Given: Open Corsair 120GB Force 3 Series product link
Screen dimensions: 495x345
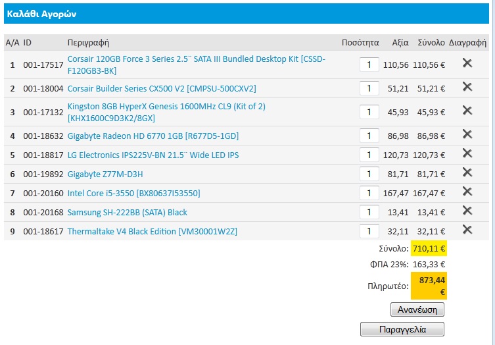Looking at the screenshot, I should pyautogui.click(x=197, y=65).
